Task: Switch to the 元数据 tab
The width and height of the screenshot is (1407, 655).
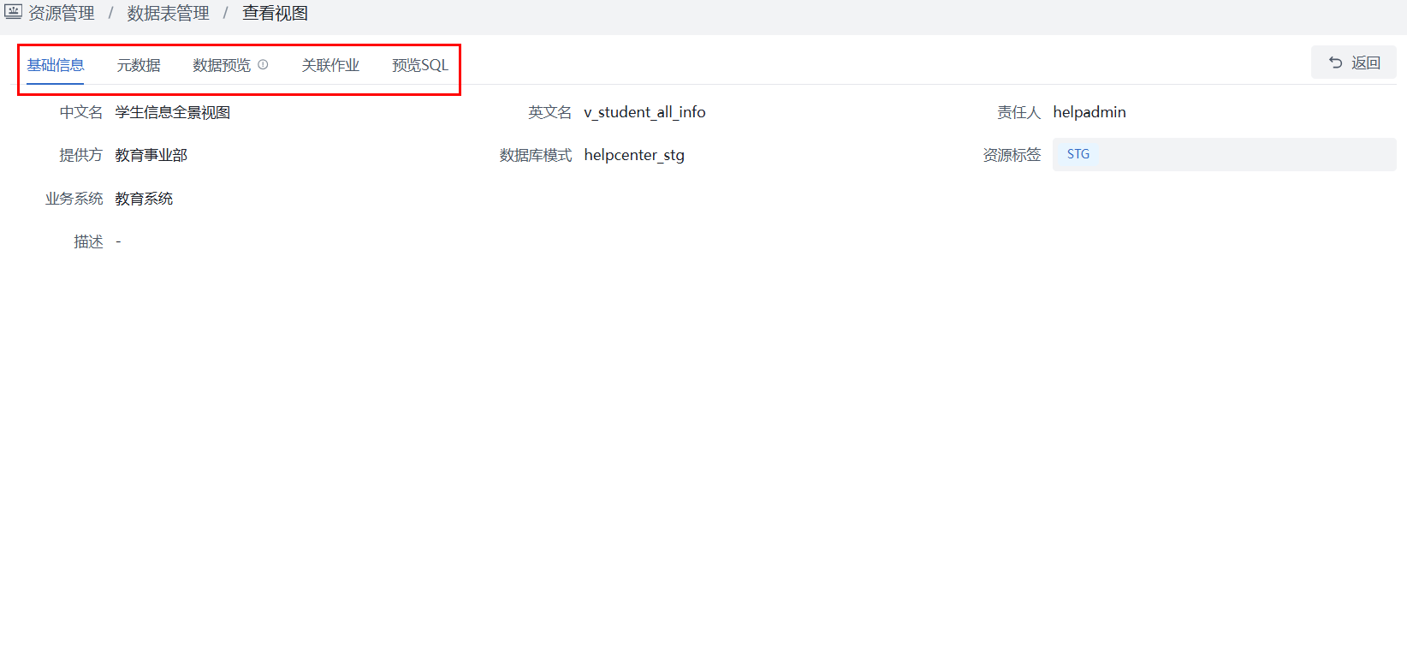Action: 139,65
